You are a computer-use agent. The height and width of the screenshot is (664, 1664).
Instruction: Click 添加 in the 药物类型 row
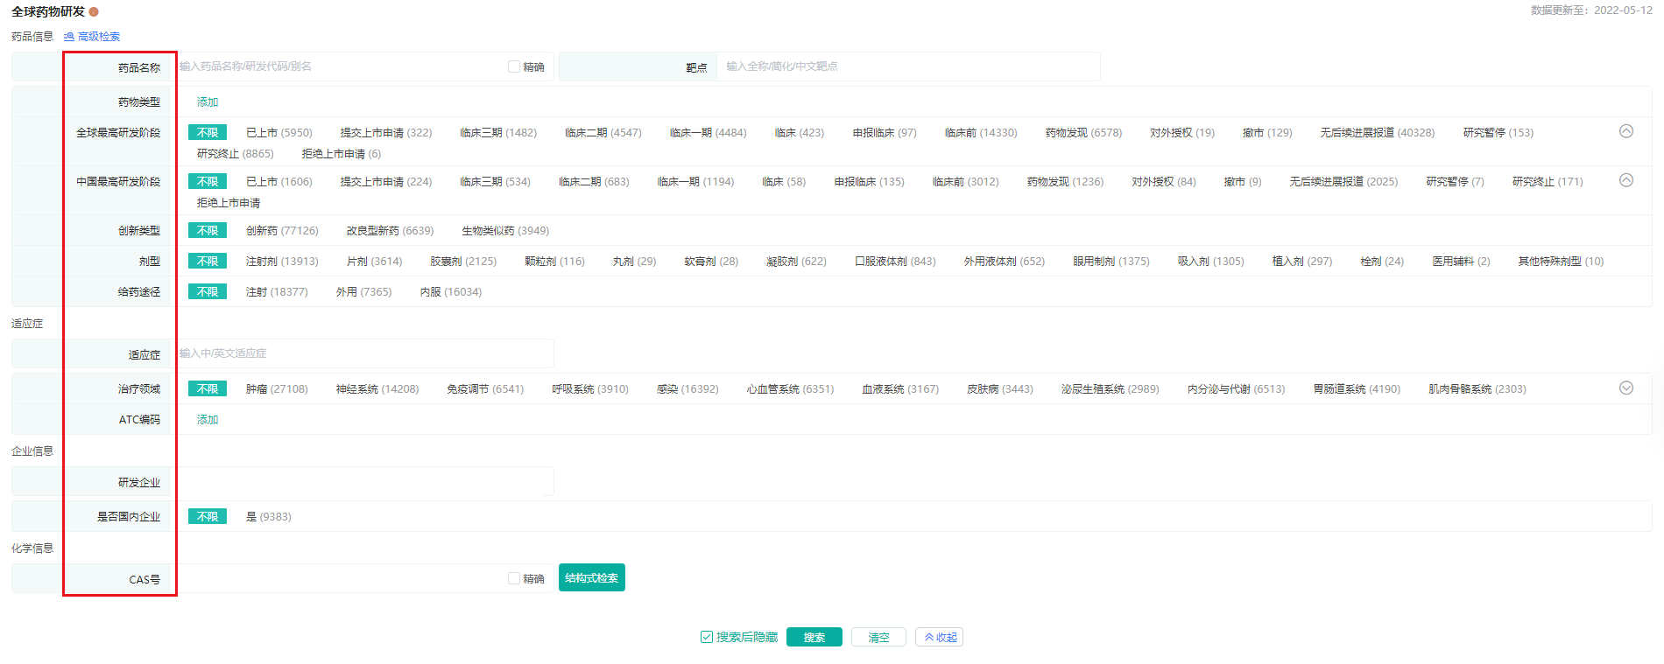pos(208,102)
